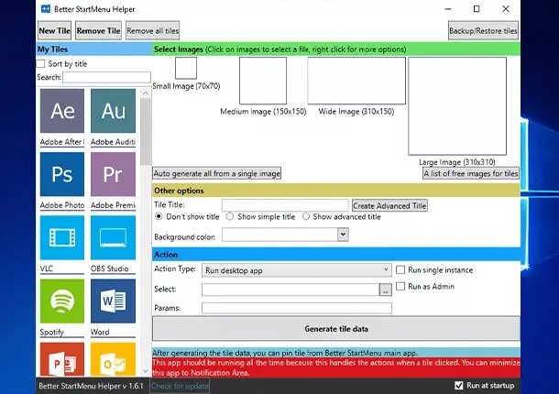Screen dimensions: 559x394
Task: Select the Spotify tile icon
Action: 62,301
